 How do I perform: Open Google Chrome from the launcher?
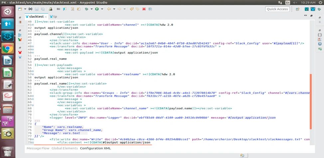coord(8,48)
